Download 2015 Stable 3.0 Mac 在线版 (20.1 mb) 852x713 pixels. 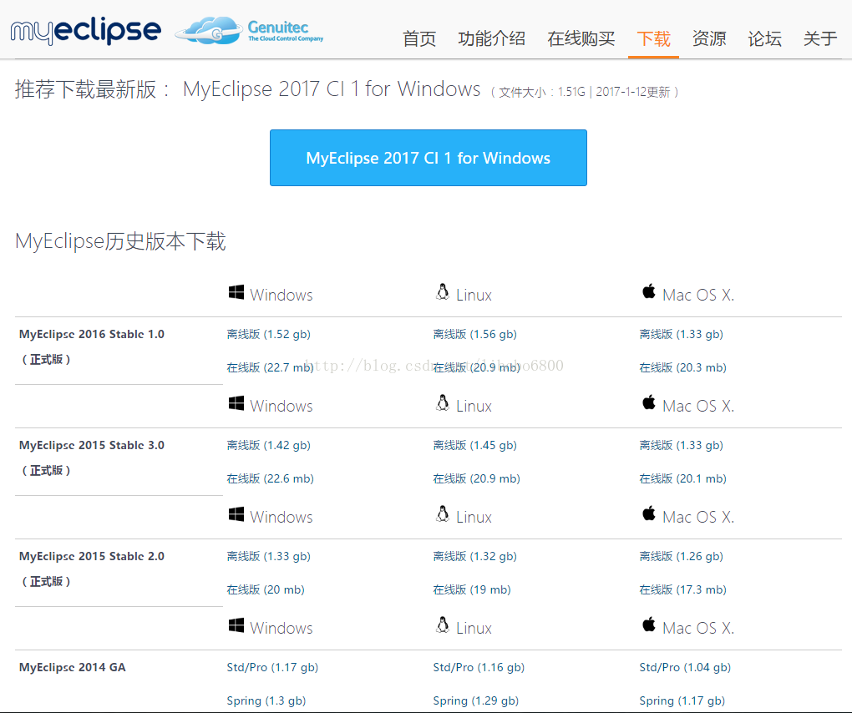pyautogui.click(x=683, y=478)
